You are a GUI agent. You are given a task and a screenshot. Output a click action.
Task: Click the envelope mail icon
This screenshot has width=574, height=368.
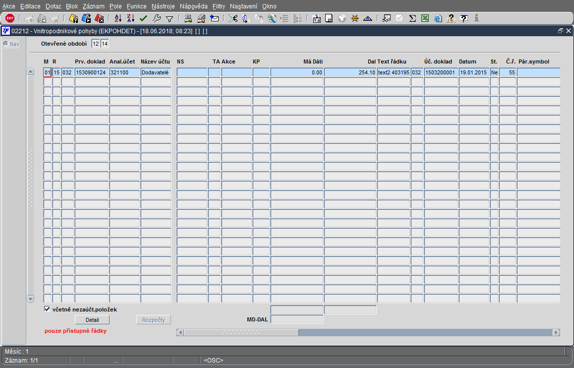214,18
